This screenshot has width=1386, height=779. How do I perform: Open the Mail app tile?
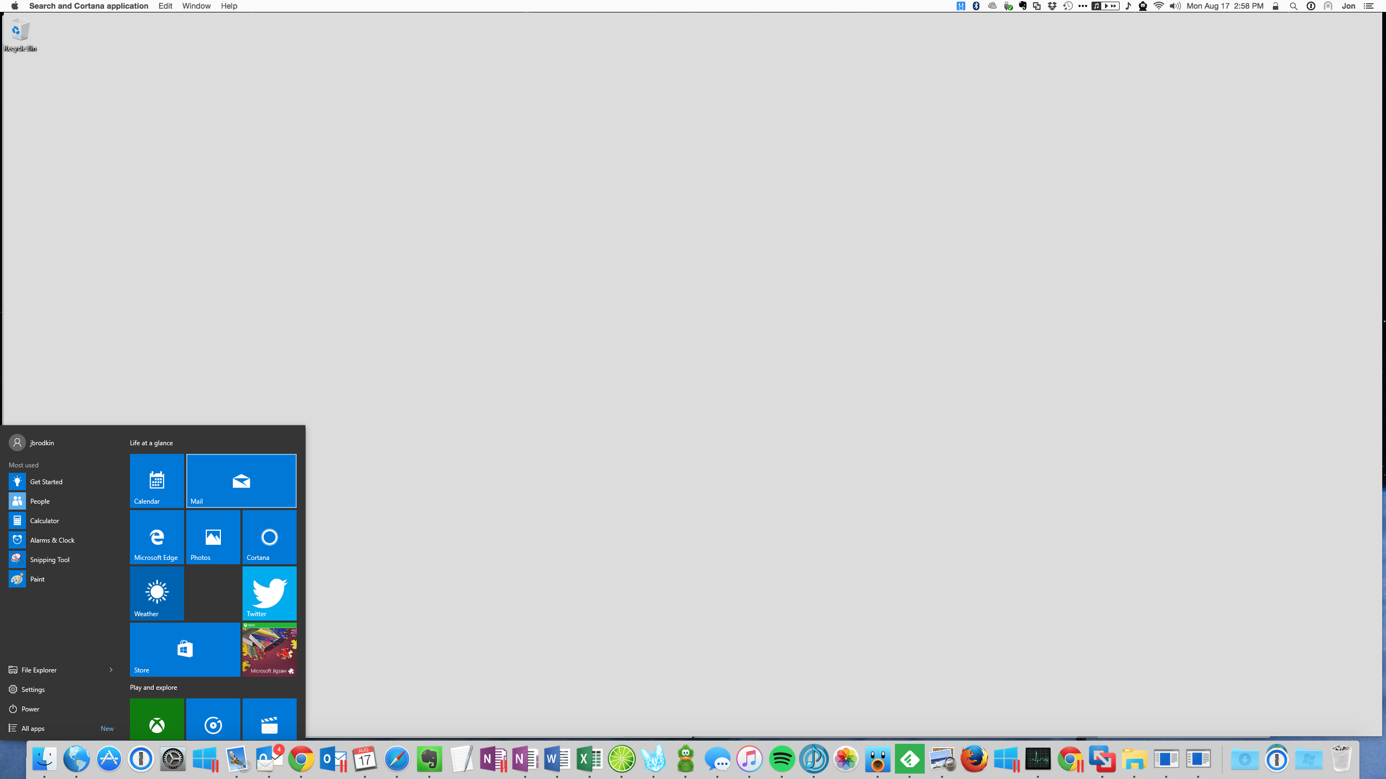(241, 480)
